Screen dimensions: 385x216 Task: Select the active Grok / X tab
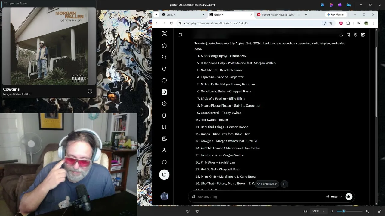coord(230,14)
